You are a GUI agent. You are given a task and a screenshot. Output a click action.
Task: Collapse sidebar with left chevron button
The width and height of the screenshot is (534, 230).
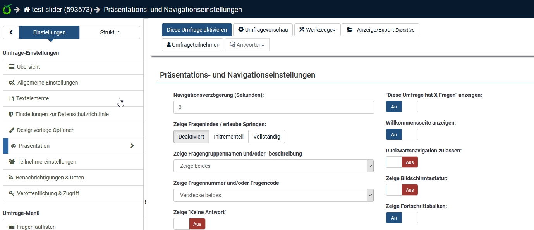tap(11, 32)
